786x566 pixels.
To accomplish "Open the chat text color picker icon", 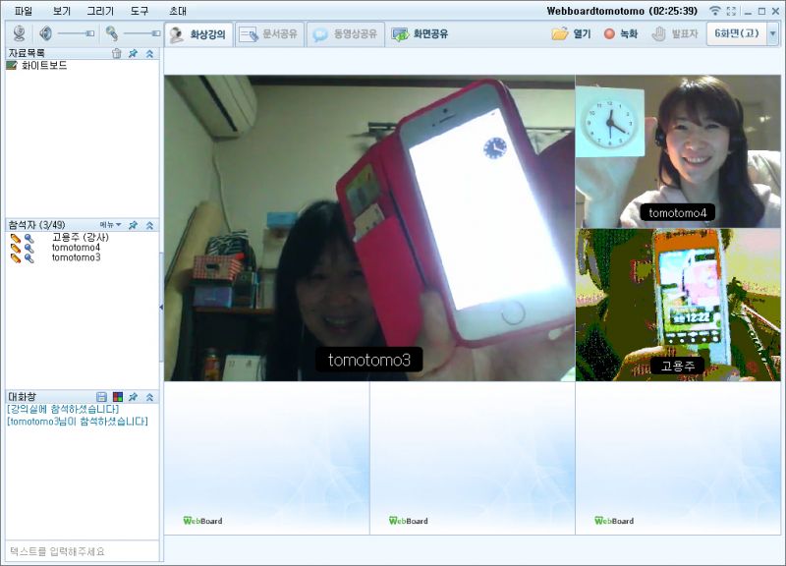I will point(117,396).
